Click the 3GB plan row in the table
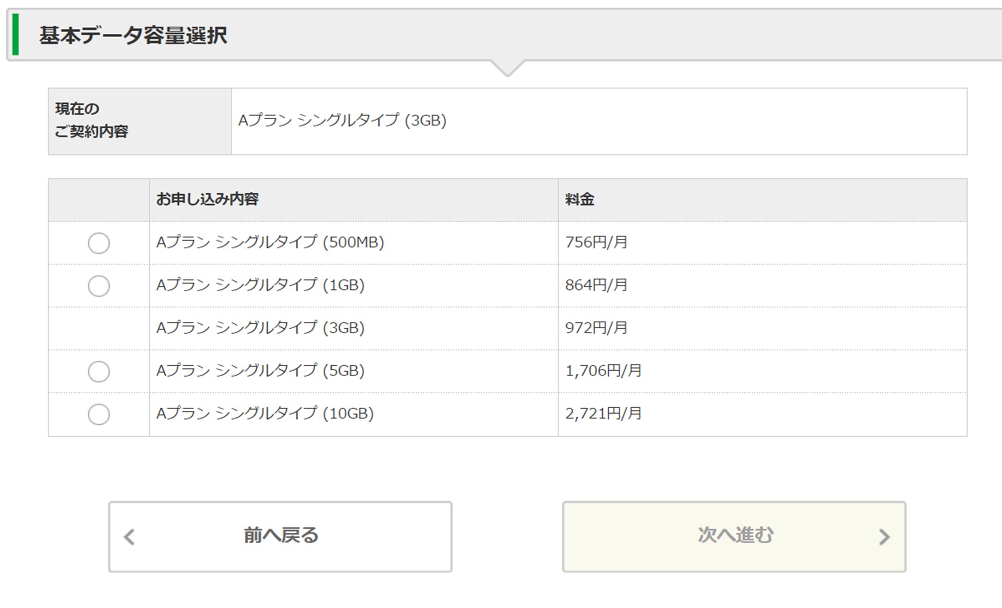 tap(260, 328)
